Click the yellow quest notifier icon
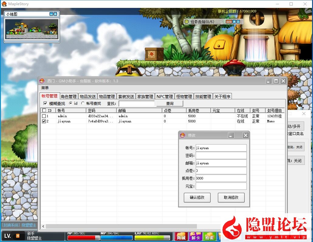Screen dimensions: 313x242 point(186,22)
